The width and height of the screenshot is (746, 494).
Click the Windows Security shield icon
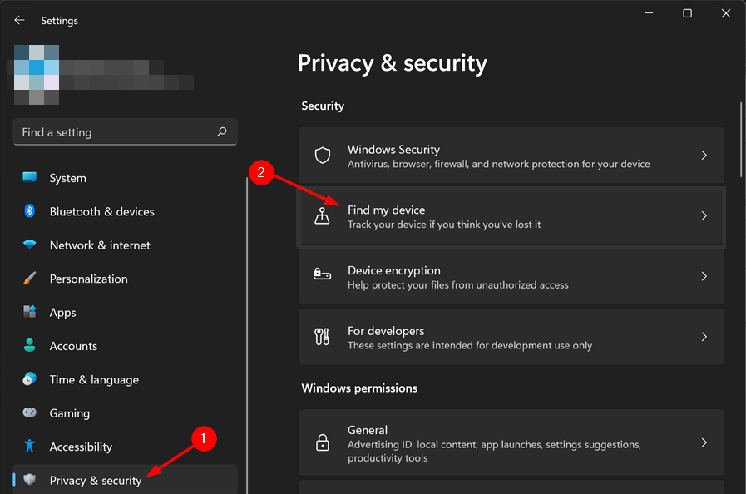tap(323, 156)
